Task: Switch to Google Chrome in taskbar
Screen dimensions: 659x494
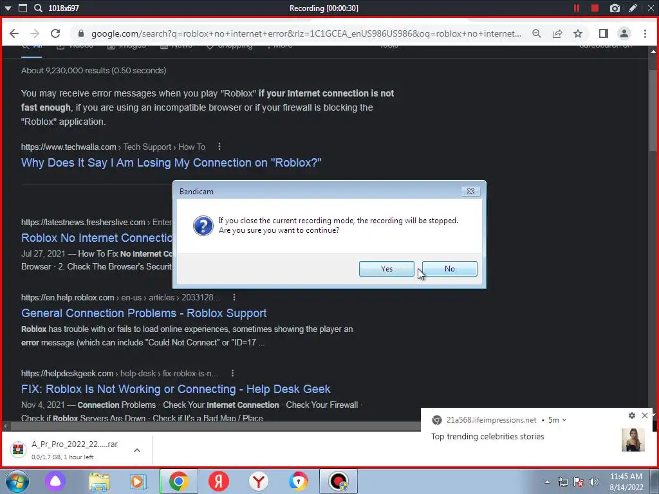Action: coord(179,481)
